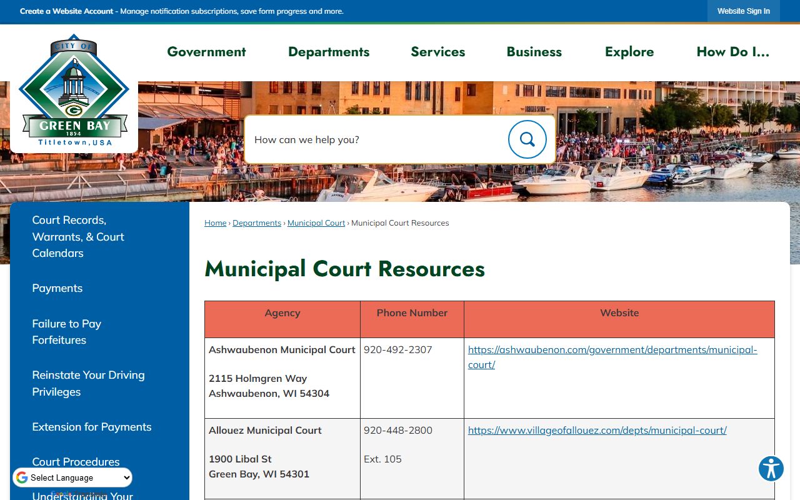Open Court Procedures sidebar link

click(76, 462)
